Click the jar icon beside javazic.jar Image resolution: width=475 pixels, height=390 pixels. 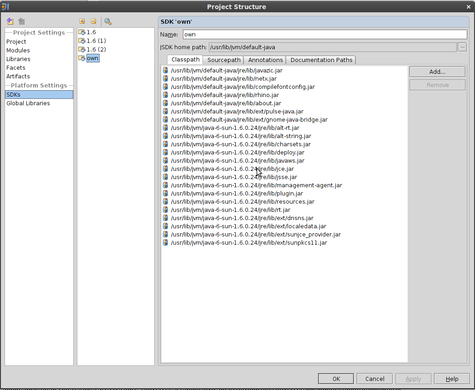tap(166, 71)
